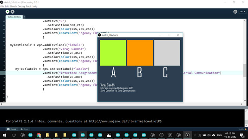This screenshot has height=139, width=248.
Task: Open the Debug menu
Action: pyautogui.click(x=21, y=6)
